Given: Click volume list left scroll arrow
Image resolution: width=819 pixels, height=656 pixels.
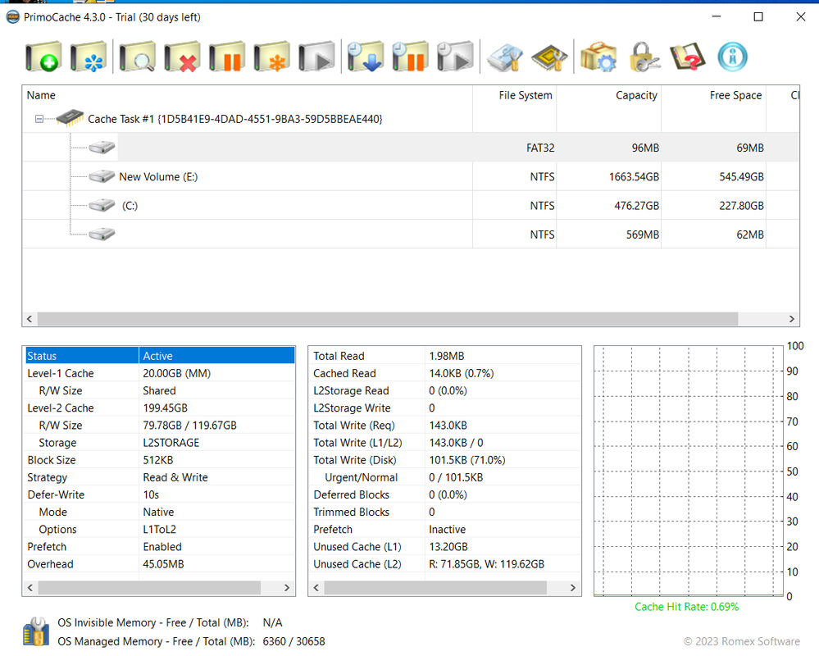Looking at the screenshot, I should click(30, 319).
